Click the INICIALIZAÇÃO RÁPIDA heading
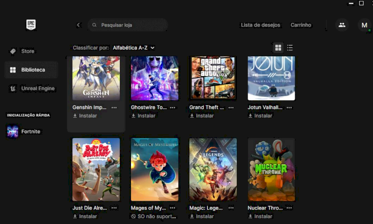Viewport: 373px width, 224px height. pyautogui.click(x=28, y=115)
